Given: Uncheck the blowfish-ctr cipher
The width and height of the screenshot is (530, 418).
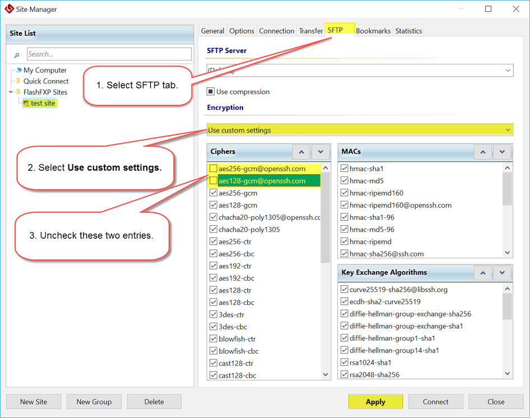Looking at the screenshot, I should coord(213,338).
